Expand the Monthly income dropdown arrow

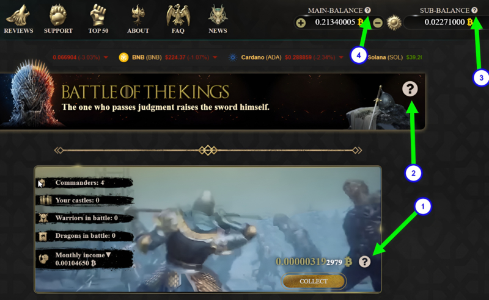coord(108,254)
